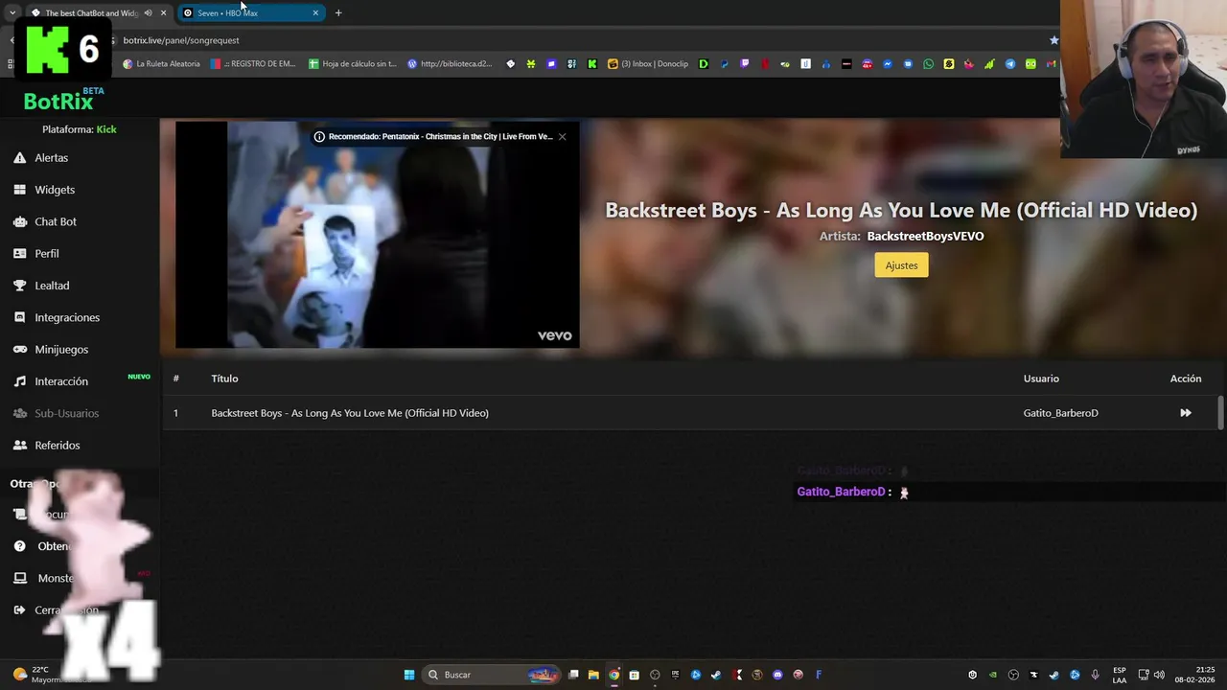The width and height of the screenshot is (1227, 690).
Task: Open the Telegram bookmark icon
Action: [x=1010, y=64]
